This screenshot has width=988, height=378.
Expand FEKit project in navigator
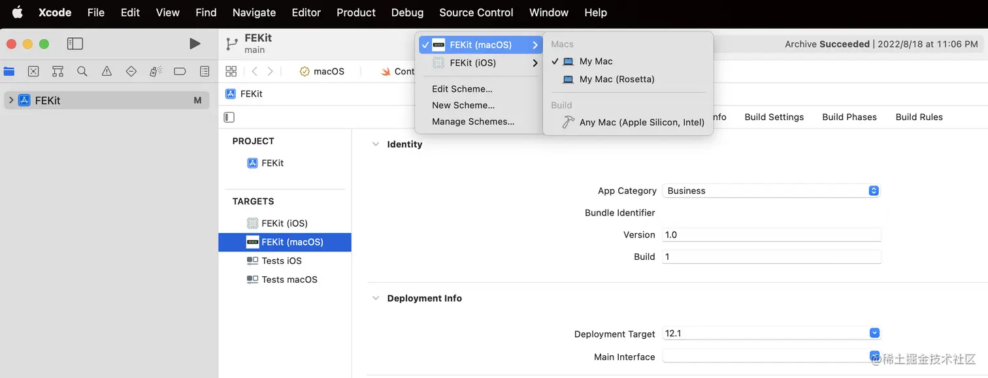(11, 100)
